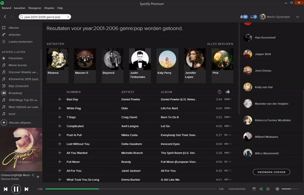
Task: Open the Justin Timberlake artist card
Action: 140,65
